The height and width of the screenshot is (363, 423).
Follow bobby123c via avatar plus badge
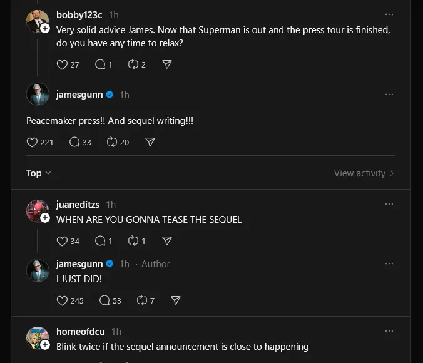point(46,28)
